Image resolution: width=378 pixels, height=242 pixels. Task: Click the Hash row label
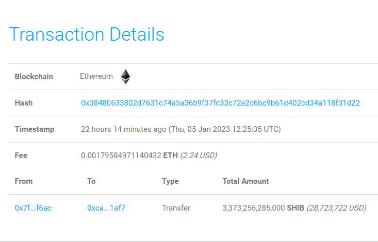pyautogui.click(x=24, y=103)
